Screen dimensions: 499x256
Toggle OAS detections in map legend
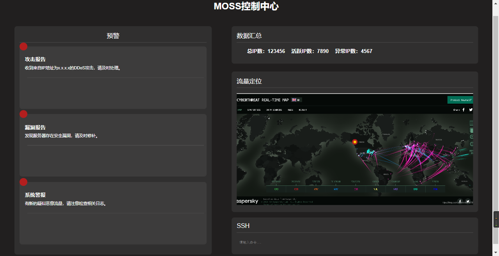coord(276,189)
